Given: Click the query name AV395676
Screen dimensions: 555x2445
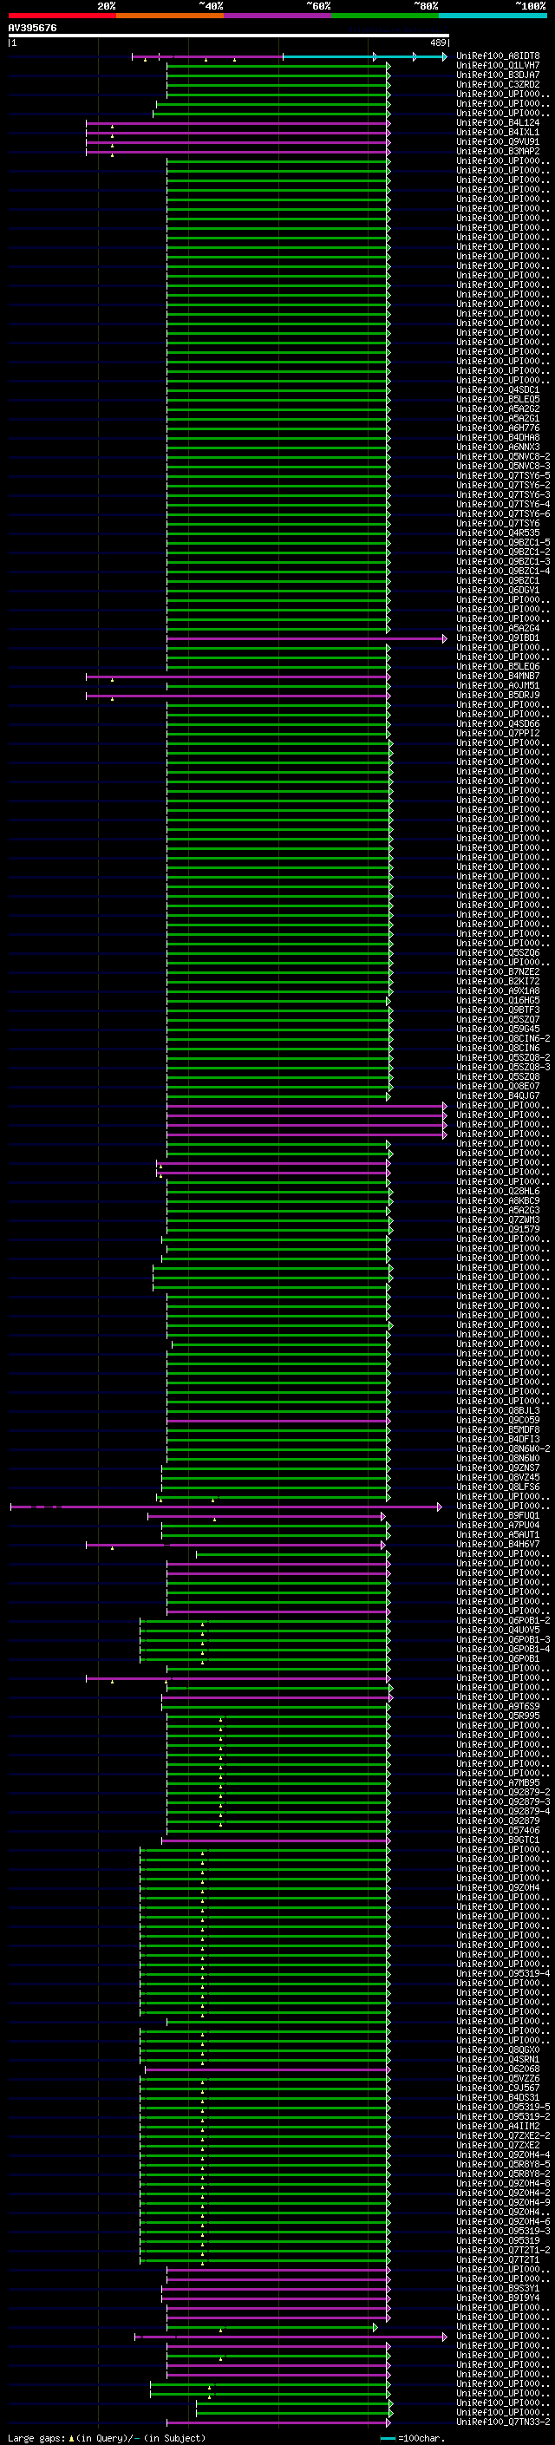Looking at the screenshot, I should [x=32, y=29].
